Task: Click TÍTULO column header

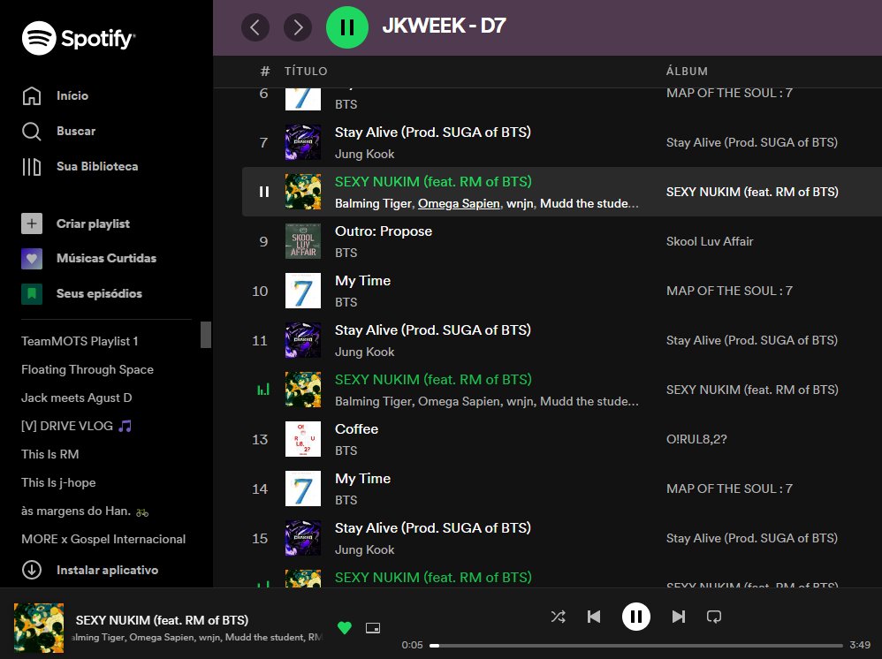Action: pyautogui.click(x=306, y=71)
